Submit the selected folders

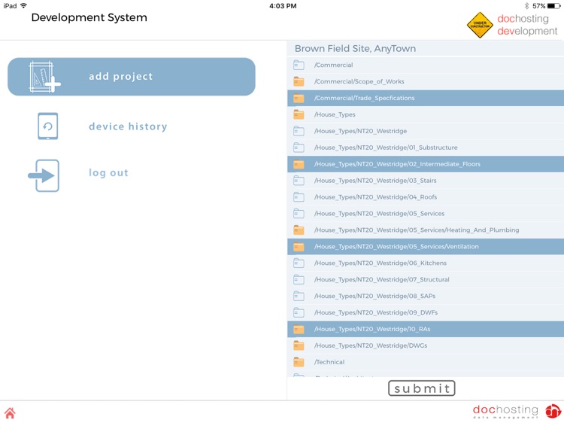422,388
